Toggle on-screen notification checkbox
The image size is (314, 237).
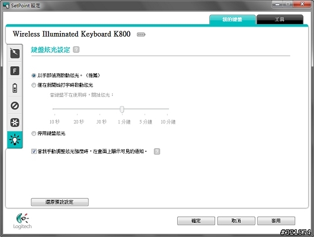pyautogui.click(x=34, y=151)
